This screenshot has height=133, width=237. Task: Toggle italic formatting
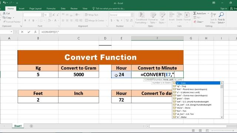(29, 20)
